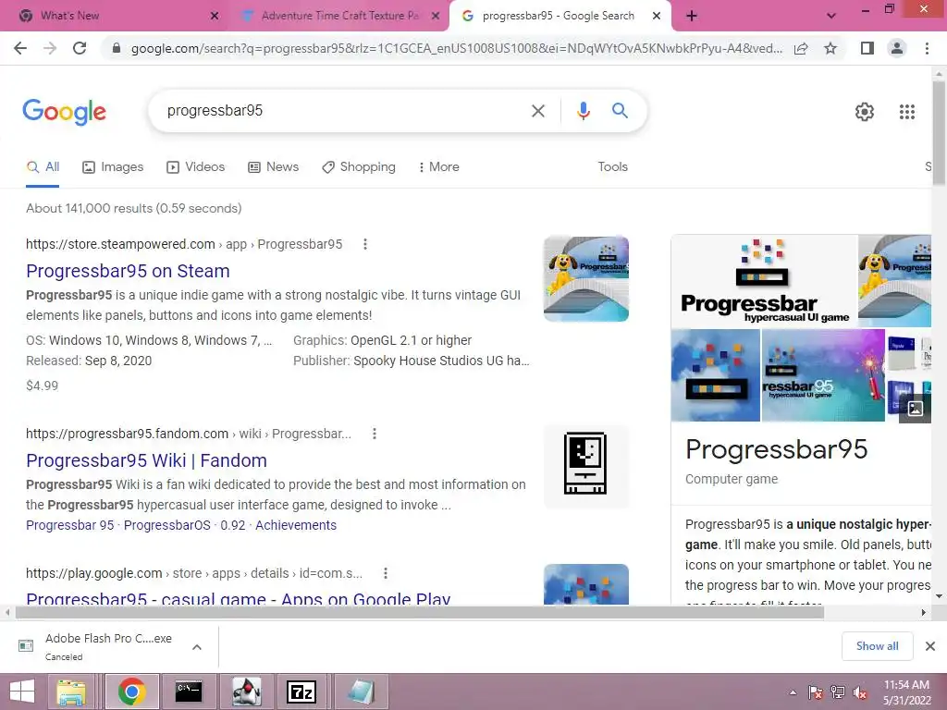Open the Chrome profile avatar
This screenshot has height=710, width=947.
(x=897, y=48)
